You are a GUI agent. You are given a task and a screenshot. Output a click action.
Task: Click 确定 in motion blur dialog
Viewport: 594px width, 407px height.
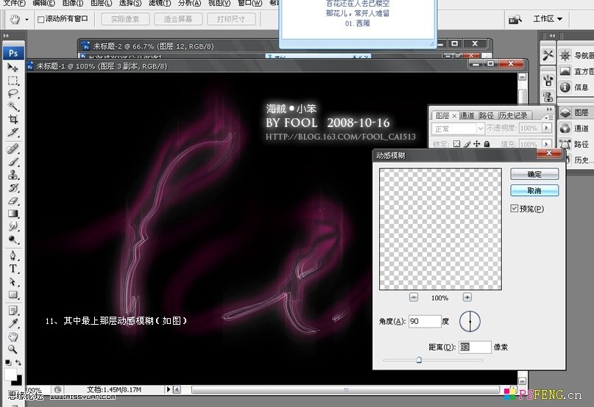tap(534, 174)
